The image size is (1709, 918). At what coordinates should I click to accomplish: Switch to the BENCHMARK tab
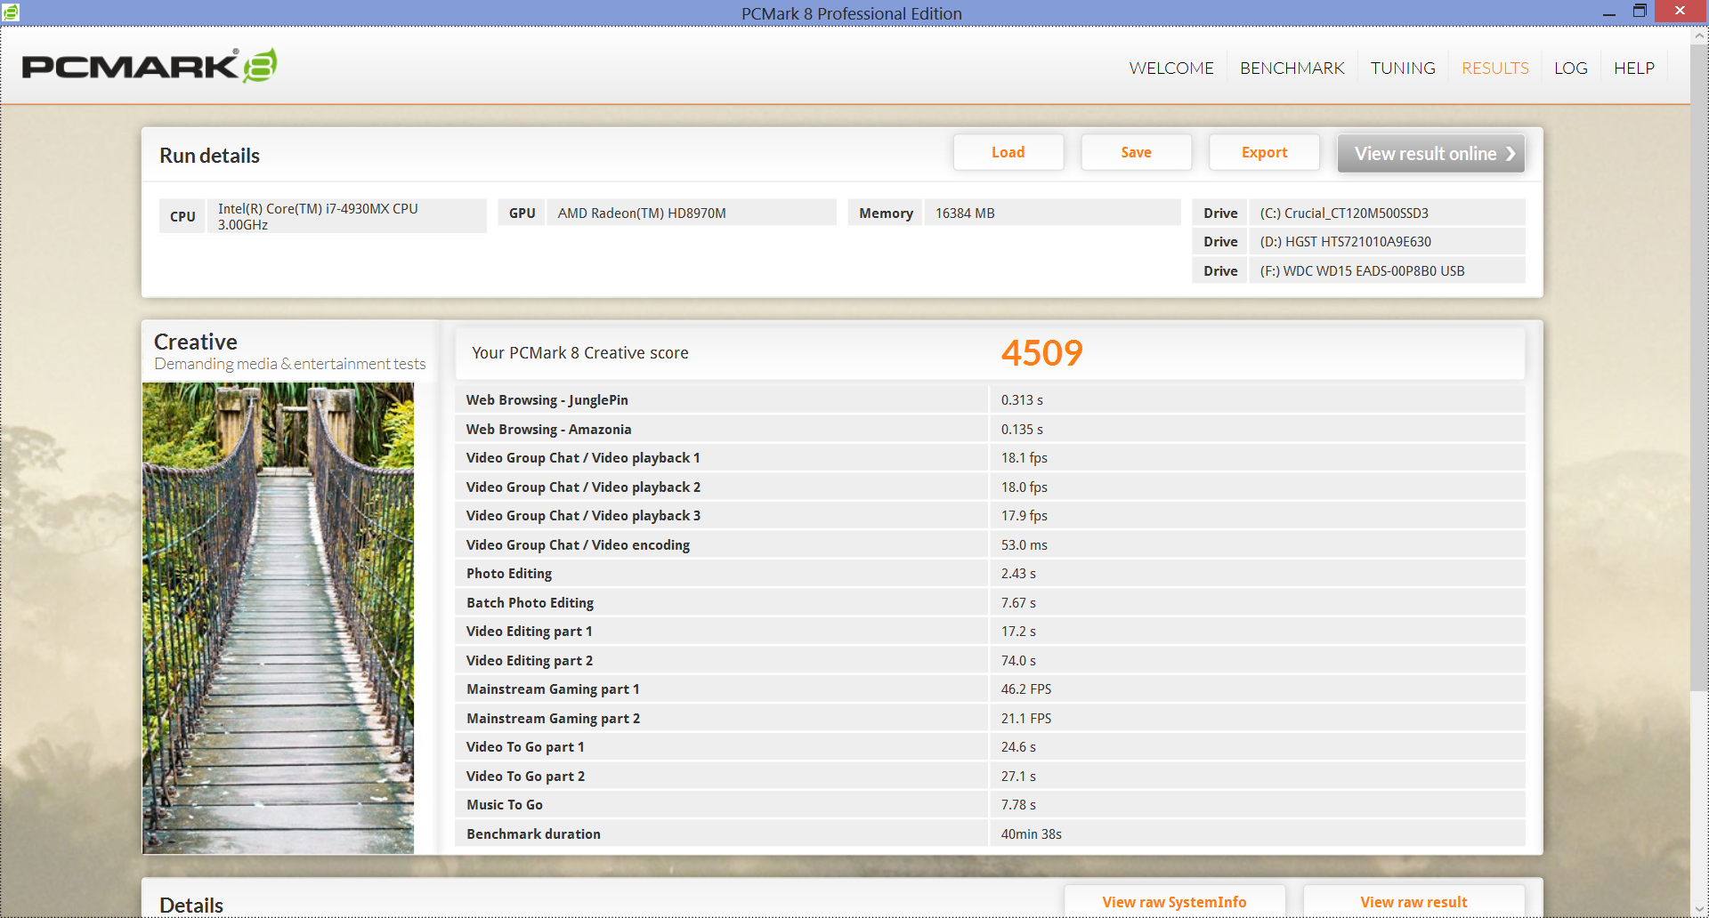click(x=1292, y=68)
